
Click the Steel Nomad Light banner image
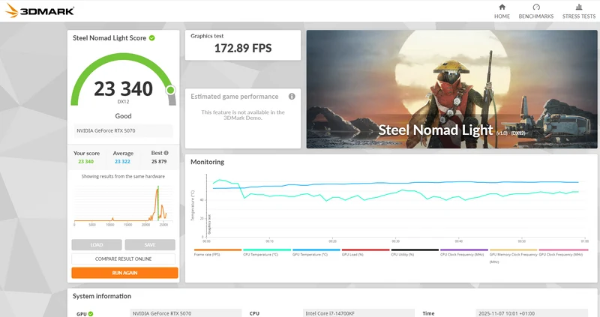click(451, 89)
